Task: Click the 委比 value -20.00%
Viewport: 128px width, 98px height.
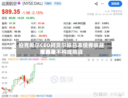Action: coord(43,36)
